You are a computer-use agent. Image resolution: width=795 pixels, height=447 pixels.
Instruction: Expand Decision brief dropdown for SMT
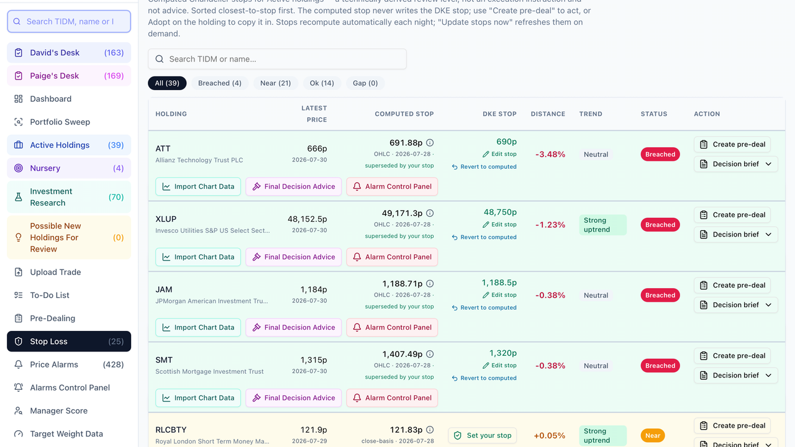click(735, 375)
